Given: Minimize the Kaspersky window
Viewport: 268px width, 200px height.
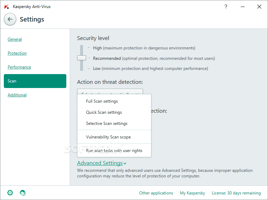Looking at the screenshot, I should pos(243,7).
